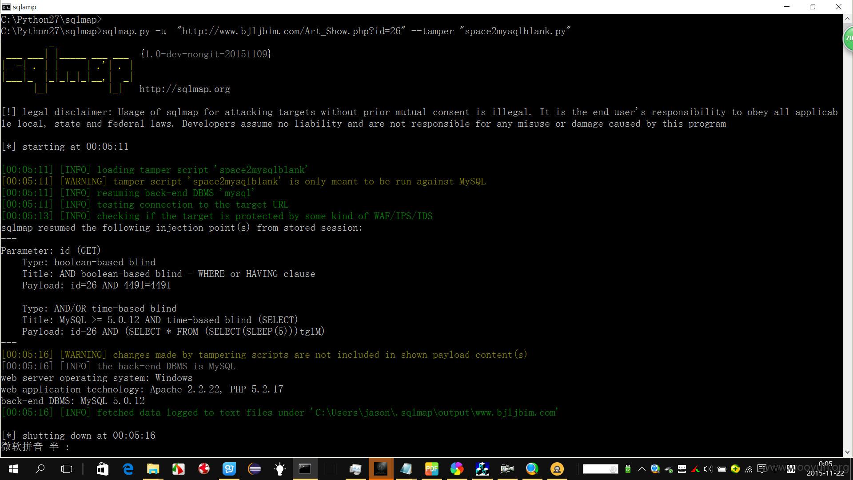This screenshot has width=853, height=480.
Task: Open the monitor graph app on taskbar
Action: click(355, 469)
